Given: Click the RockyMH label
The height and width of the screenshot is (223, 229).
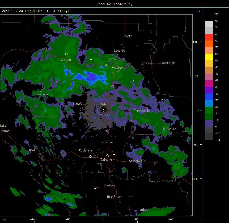Looking at the screenshot, I should (x=65, y=60).
